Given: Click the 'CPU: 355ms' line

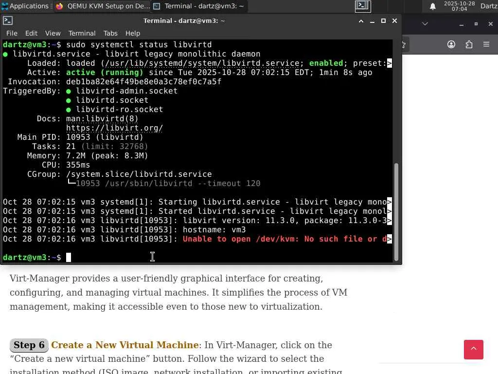Looking at the screenshot, I should 66,165.
